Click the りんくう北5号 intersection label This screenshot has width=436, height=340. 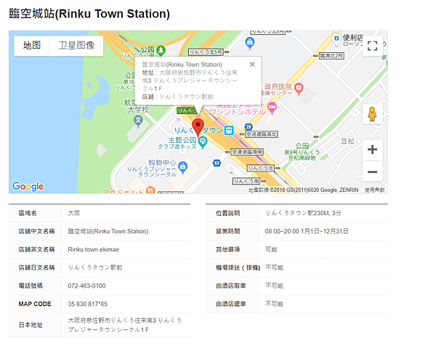point(206,52)
